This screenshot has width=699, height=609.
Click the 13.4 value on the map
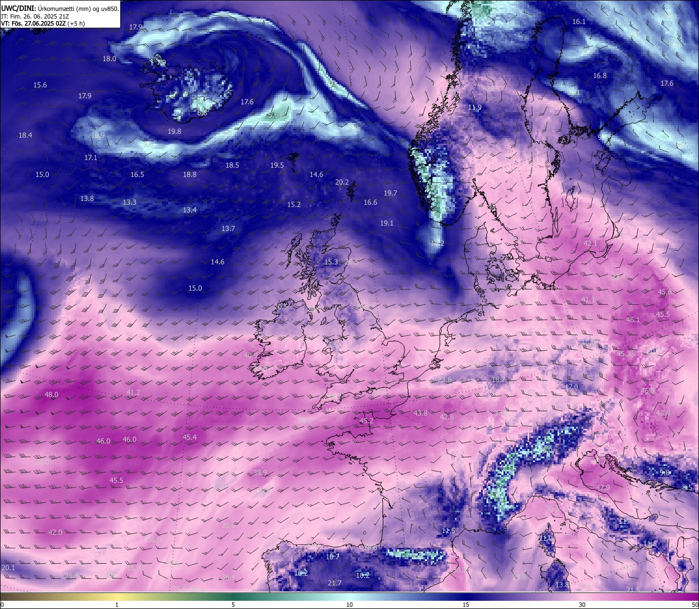coord(189,210)
